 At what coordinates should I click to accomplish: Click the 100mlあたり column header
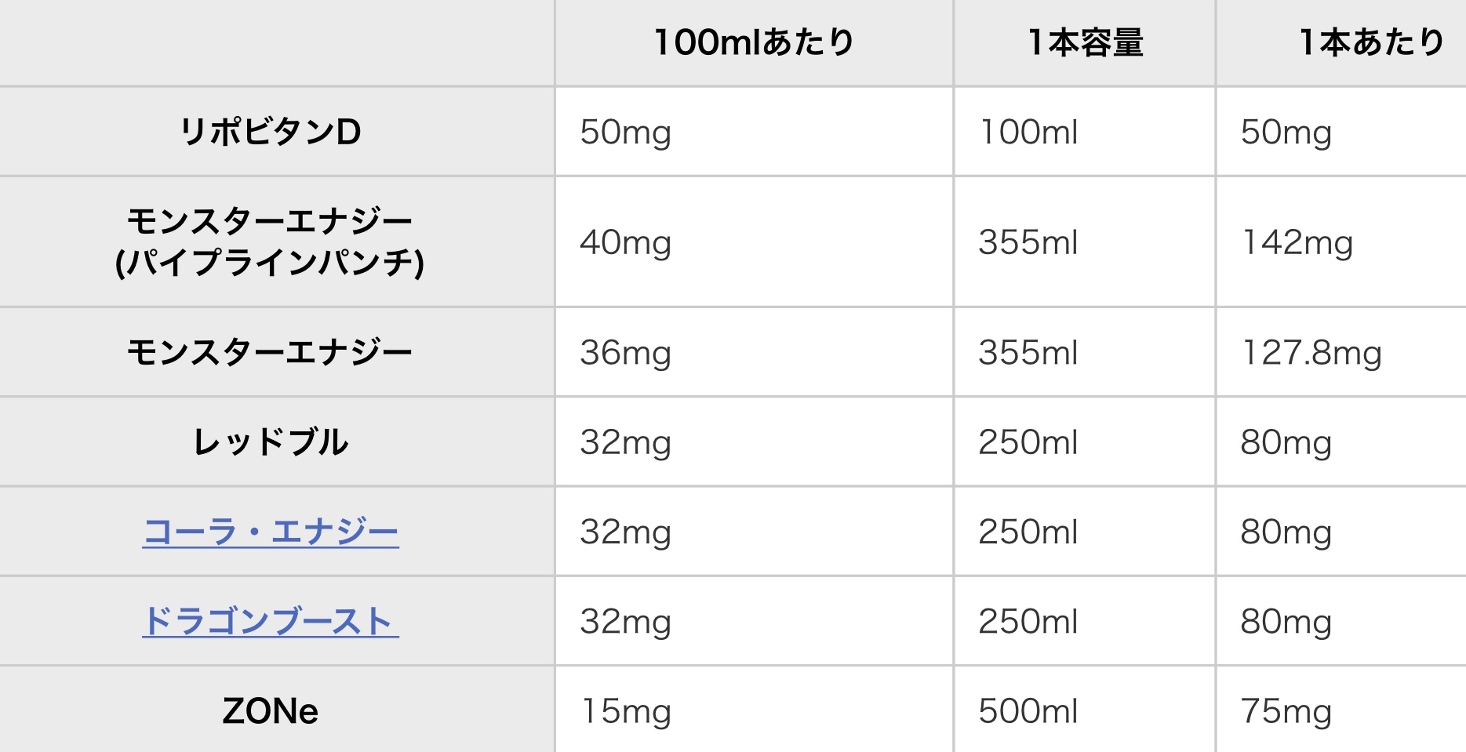[753, 42]
